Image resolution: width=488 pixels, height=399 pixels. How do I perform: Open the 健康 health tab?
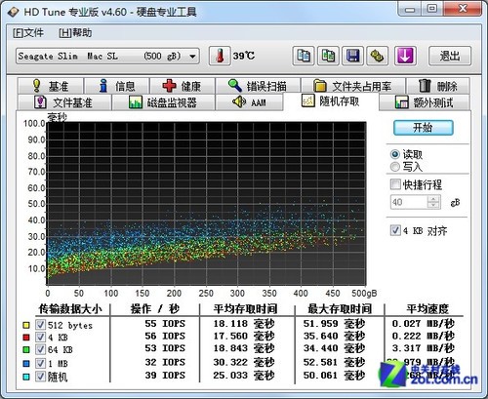(x=183, y=86)
